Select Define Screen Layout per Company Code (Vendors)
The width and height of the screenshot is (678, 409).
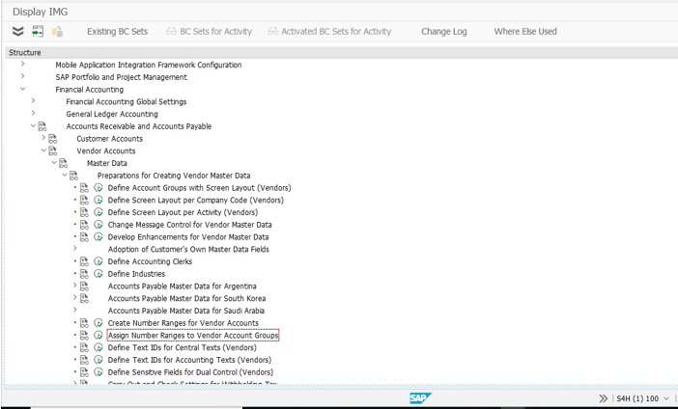(x=196, y=200)
